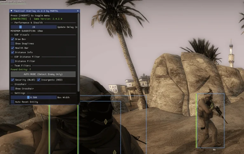This screenshot has width=244, height=154.
Task: Click the "ESP Visuals" section header
Action: coord(22,35)
